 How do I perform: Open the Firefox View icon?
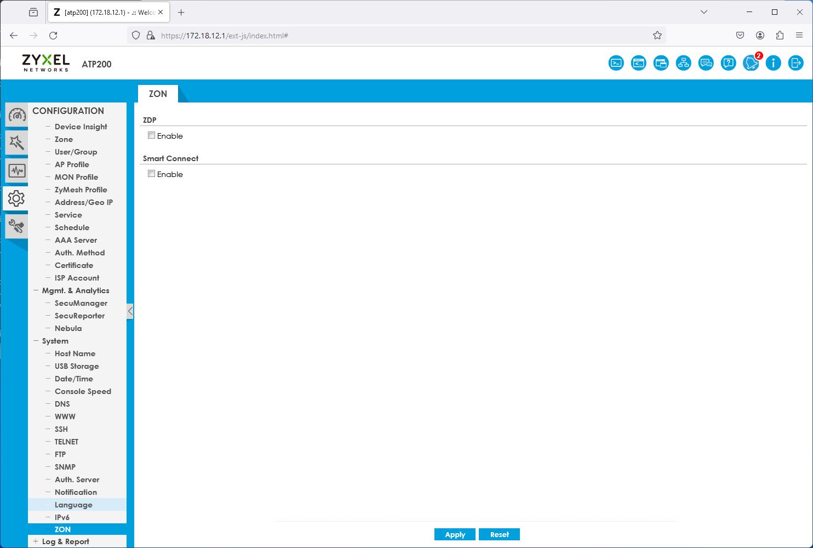pos(33,12)
